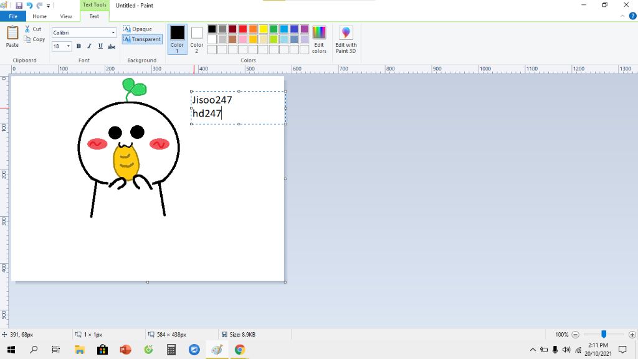The width and height of the screenshot is (638, 359).
Task: Toggle Underline text formatting
Action: 100,46
